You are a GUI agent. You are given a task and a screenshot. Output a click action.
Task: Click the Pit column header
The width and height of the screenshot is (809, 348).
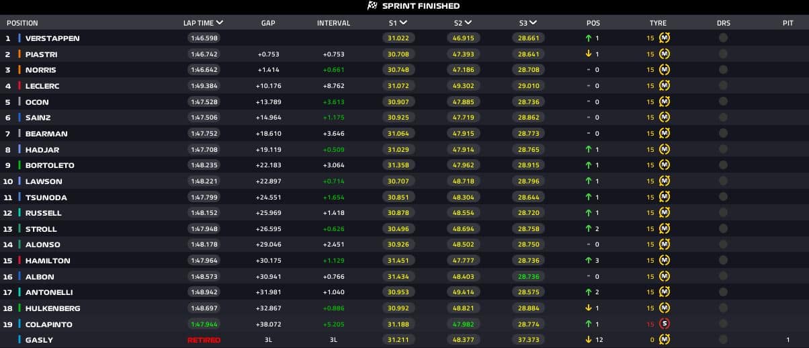pos(788,23)
